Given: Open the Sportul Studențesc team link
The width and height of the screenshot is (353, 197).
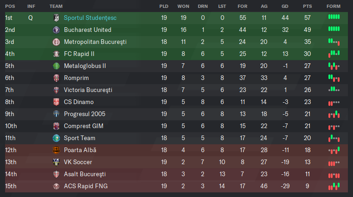Looking at the screenshot, I should tap(90, 18).
